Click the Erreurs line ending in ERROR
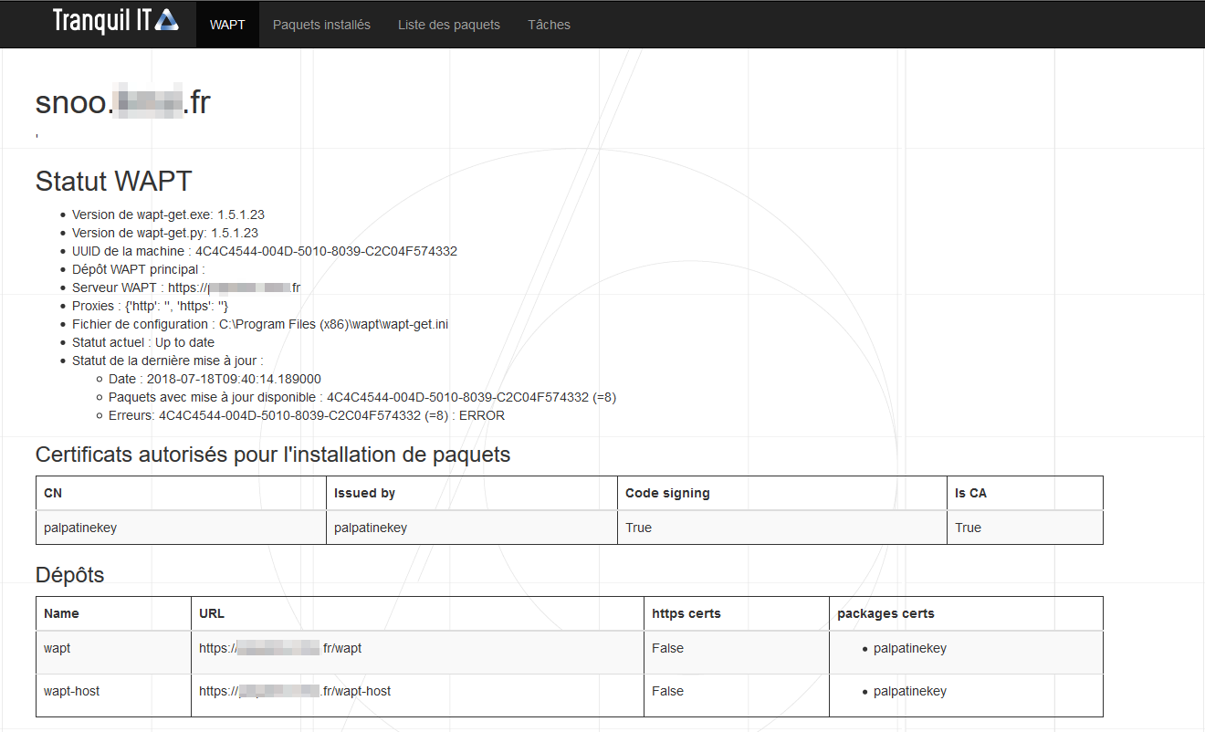 tap(307, 415)
